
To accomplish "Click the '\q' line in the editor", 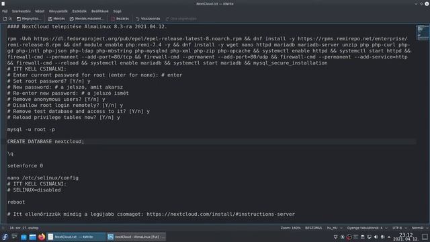I will click(10, 154).
